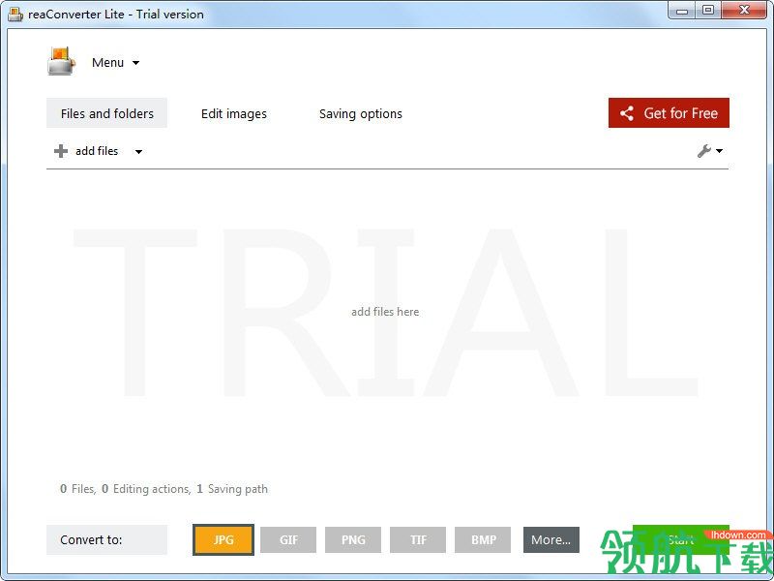Click the '1 Saving path' status text
The height and width of the screenshot is (581, 774).
[x=232, y=489]
